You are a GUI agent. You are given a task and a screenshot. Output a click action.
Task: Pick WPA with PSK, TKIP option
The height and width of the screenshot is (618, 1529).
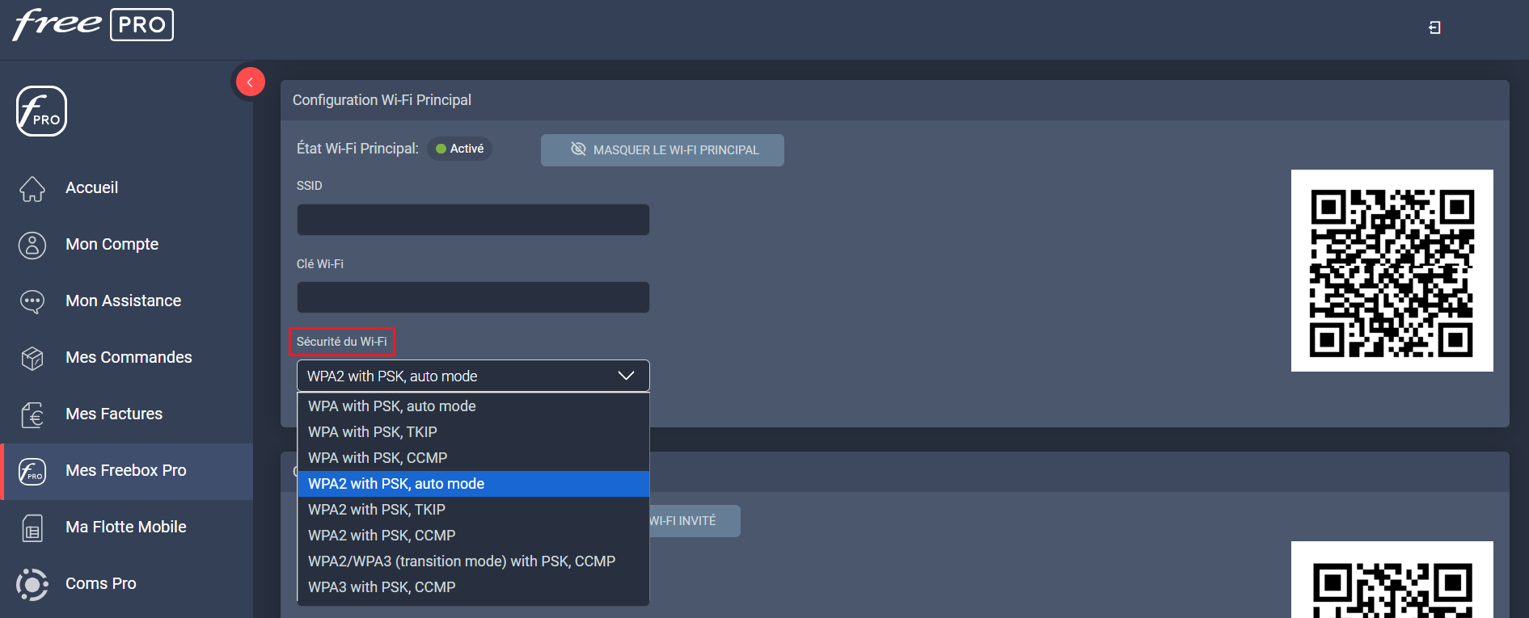[372, 432]
